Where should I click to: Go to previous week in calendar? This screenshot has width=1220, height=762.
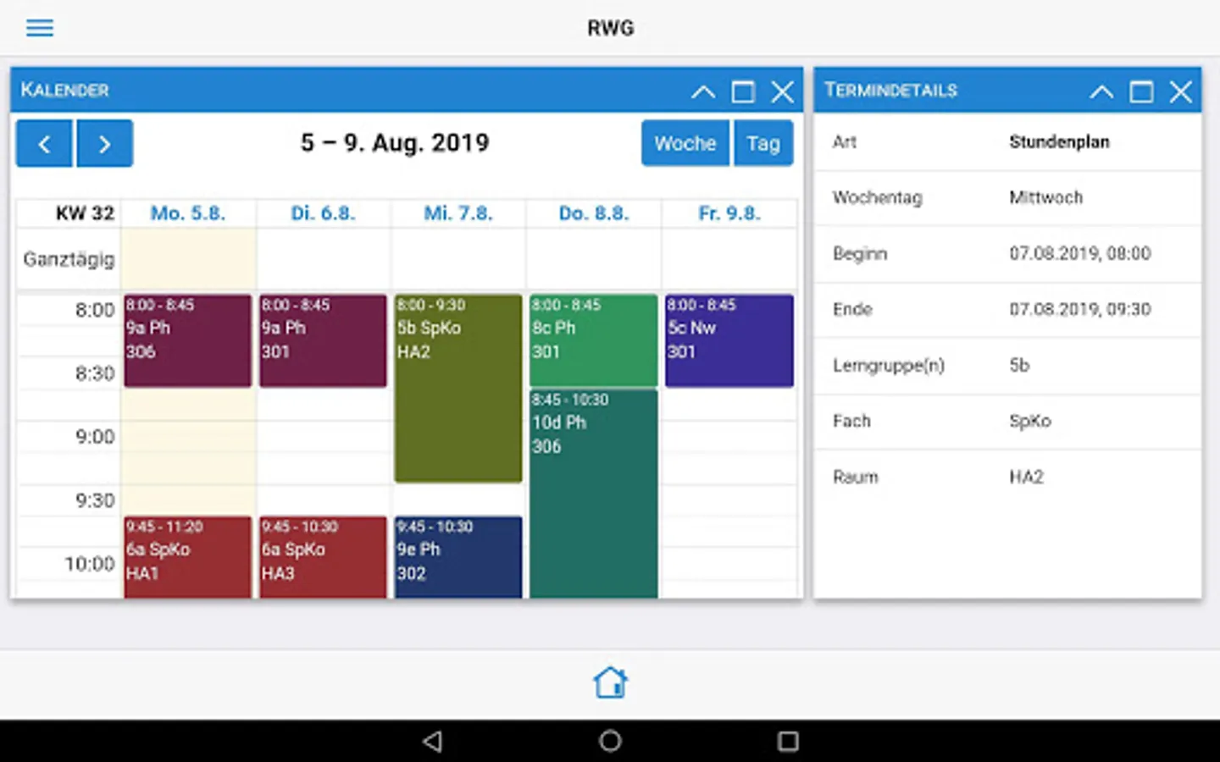[44, 143]
